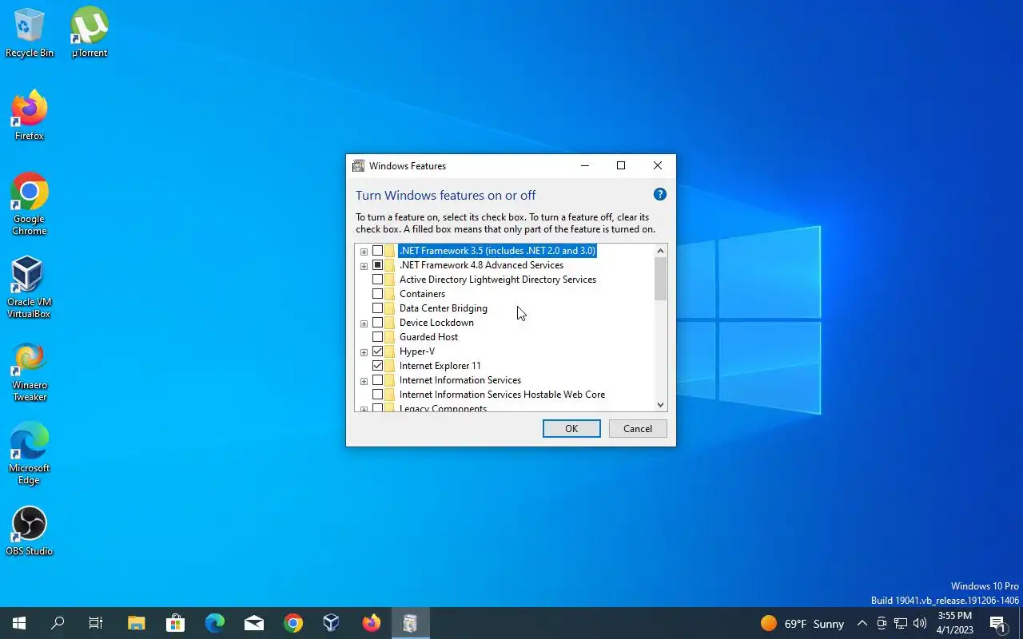Enable the Internet Information Services checkbox
This screenshot has width=1023, height=639.
coord(378,380)
